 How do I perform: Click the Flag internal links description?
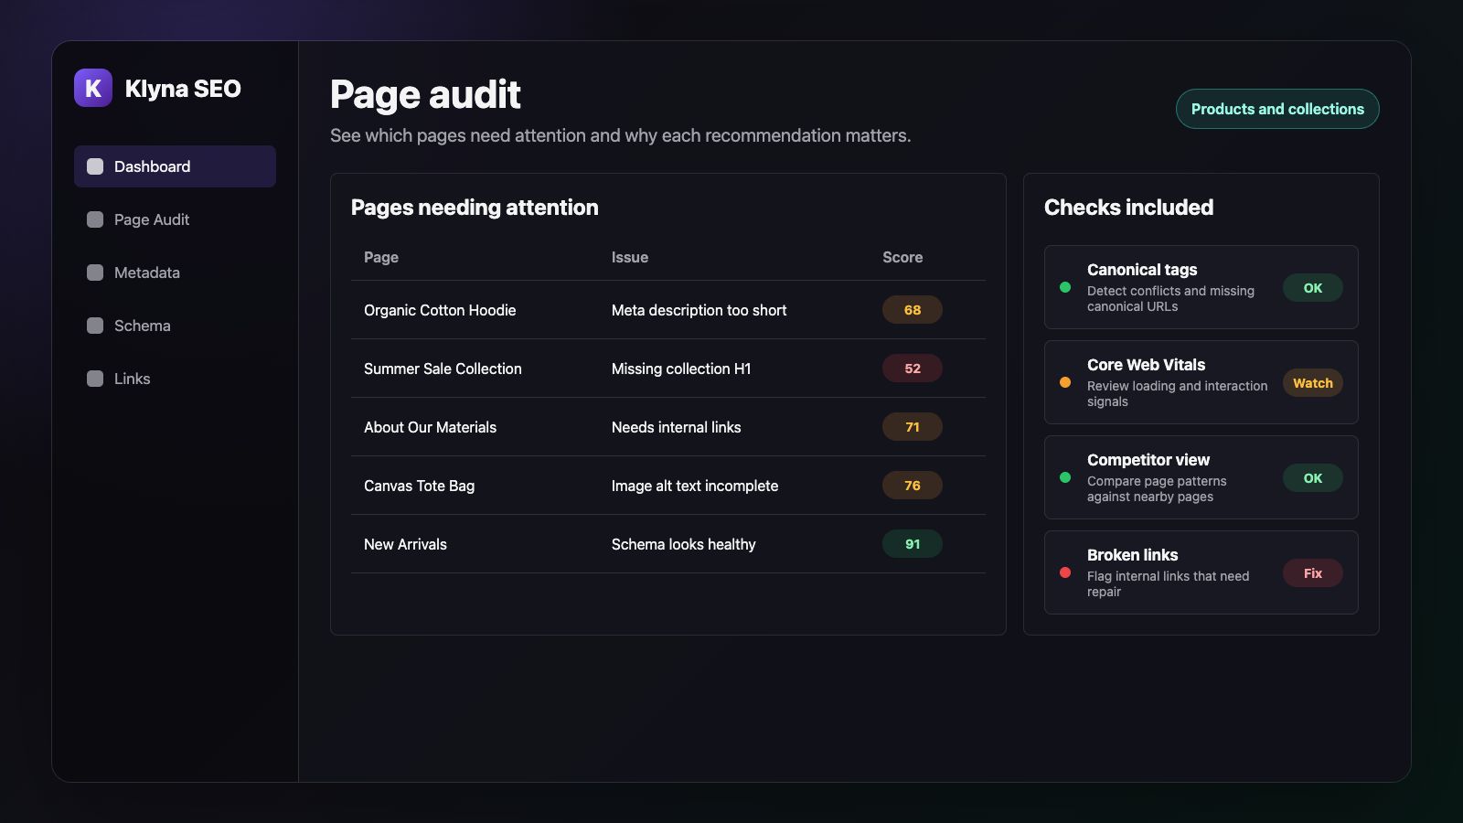(x=1168, y=583)
